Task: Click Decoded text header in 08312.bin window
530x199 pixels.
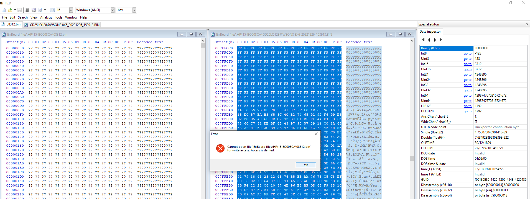Action: point(150,42)
